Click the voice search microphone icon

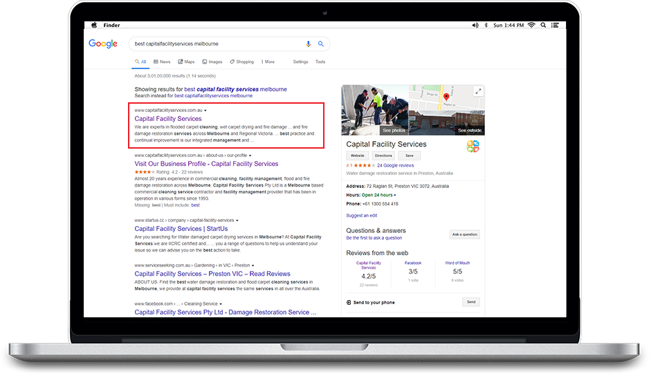pos(309,44)
